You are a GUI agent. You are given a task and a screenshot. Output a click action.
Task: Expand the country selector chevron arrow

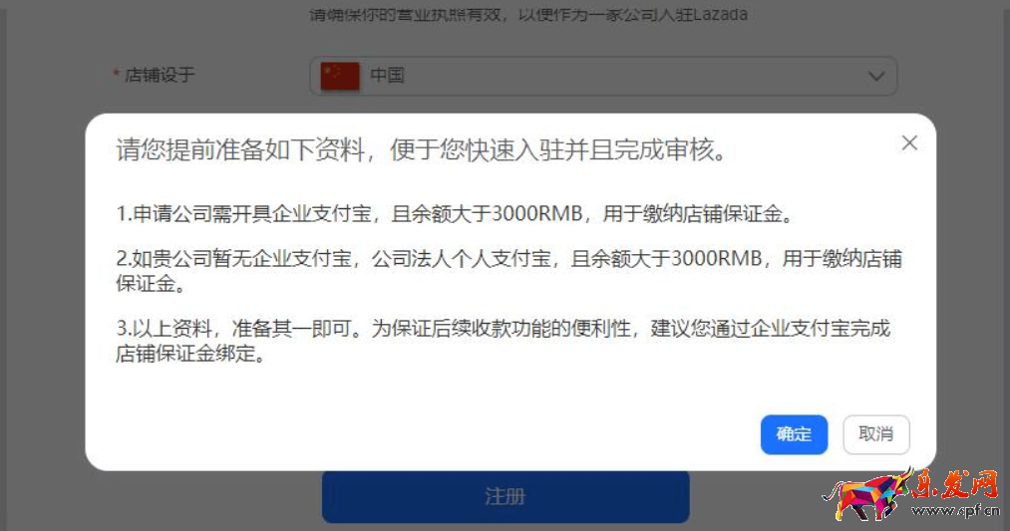(876, 77)
